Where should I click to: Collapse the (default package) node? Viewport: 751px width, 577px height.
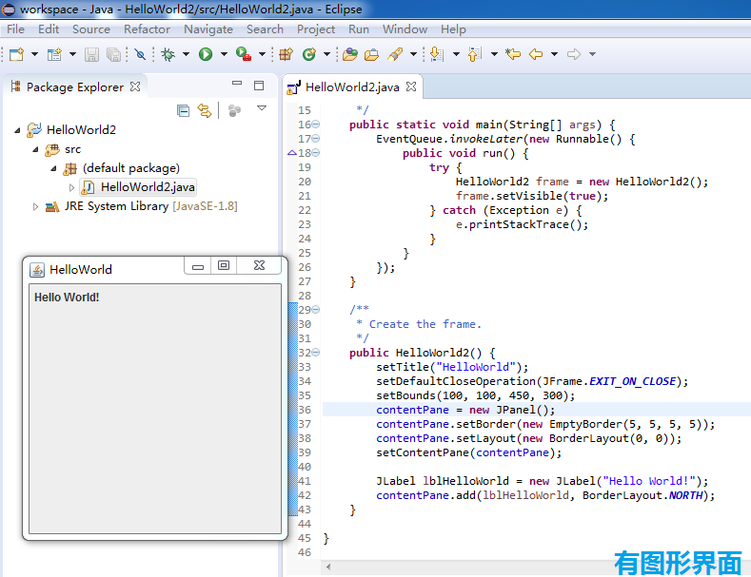click(53, 168)
